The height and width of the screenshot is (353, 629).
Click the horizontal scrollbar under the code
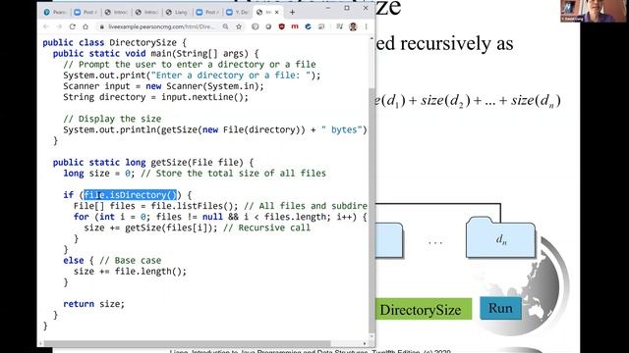(188, 343)
